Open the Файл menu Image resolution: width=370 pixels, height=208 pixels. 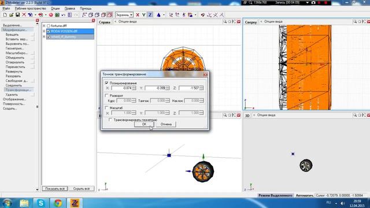(x=6, y=9)
